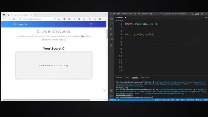Viewport: 208px width, 117px height.
Task: Open a new browser tab
Action: 35,15
